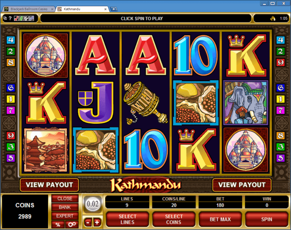Viewport: 291px width, 230px height.
Task: Switch to Blackjack Ballroom Casino tab
Action: coord(29,9)
